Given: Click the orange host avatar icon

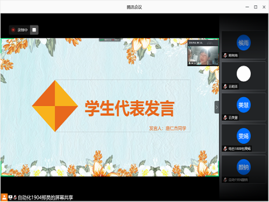Looking at the screenshot, I should [x=4, y=197].
